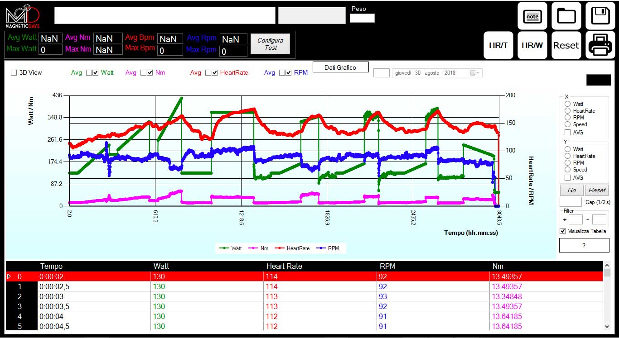Click the grey field beside the top text box

[312, 15]
